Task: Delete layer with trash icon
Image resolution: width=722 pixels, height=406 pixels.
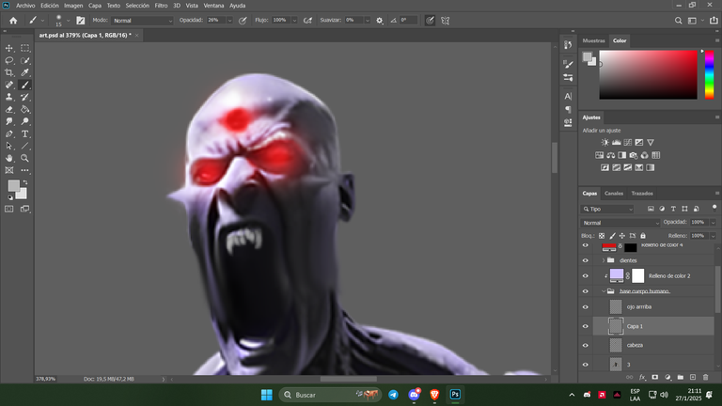Action: [705, 377]
